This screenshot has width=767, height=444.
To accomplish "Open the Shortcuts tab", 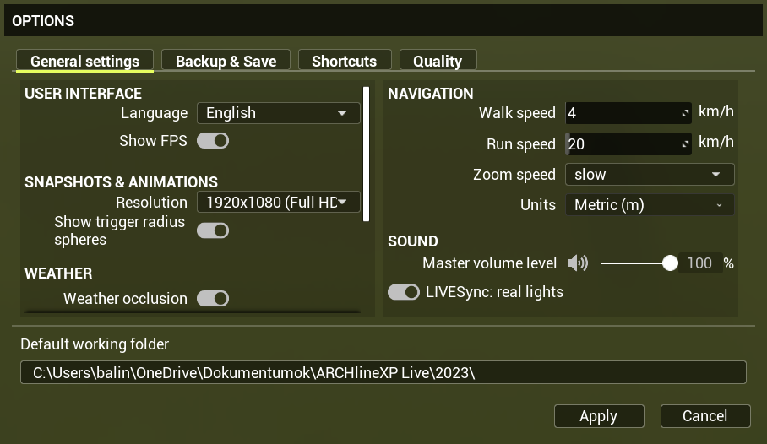I will [x=344, y=61].
